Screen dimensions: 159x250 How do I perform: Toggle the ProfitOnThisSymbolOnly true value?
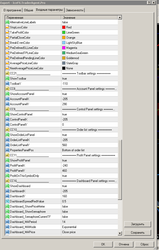click(x=89, y=176)
